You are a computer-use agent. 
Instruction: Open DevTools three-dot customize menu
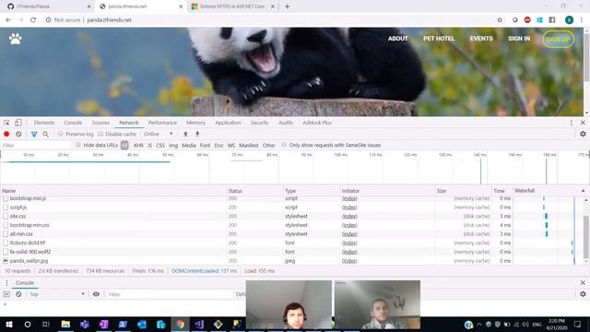pos(572,123)
